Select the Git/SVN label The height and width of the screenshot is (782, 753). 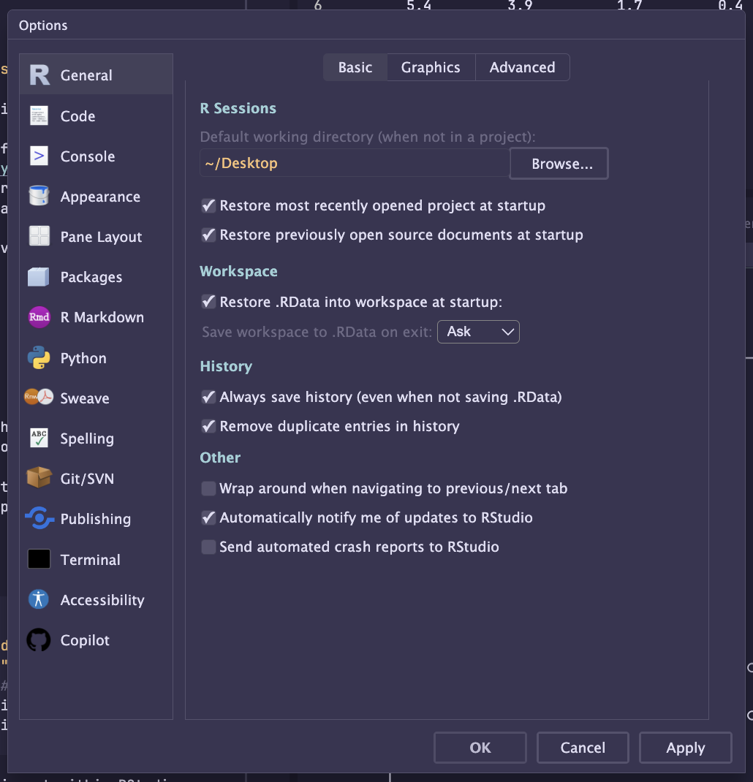point(87,479)
